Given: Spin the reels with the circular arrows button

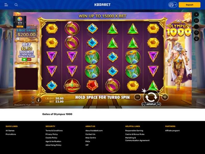Looking at the screenshot, I should (151, 97).
